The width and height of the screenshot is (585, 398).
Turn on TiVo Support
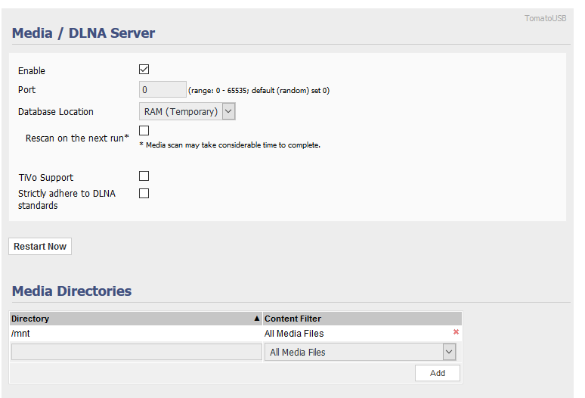pyautogui.click(x=144, y=176)
